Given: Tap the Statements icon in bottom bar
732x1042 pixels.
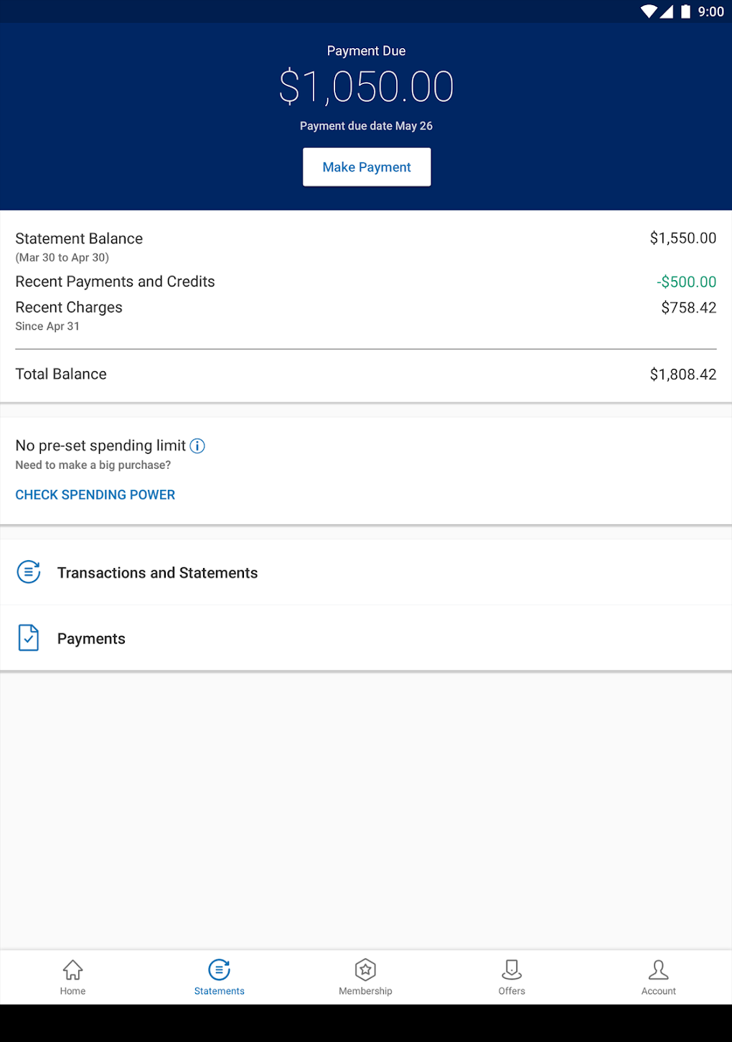Looking at the screenshot, I should tap(220, 969).
